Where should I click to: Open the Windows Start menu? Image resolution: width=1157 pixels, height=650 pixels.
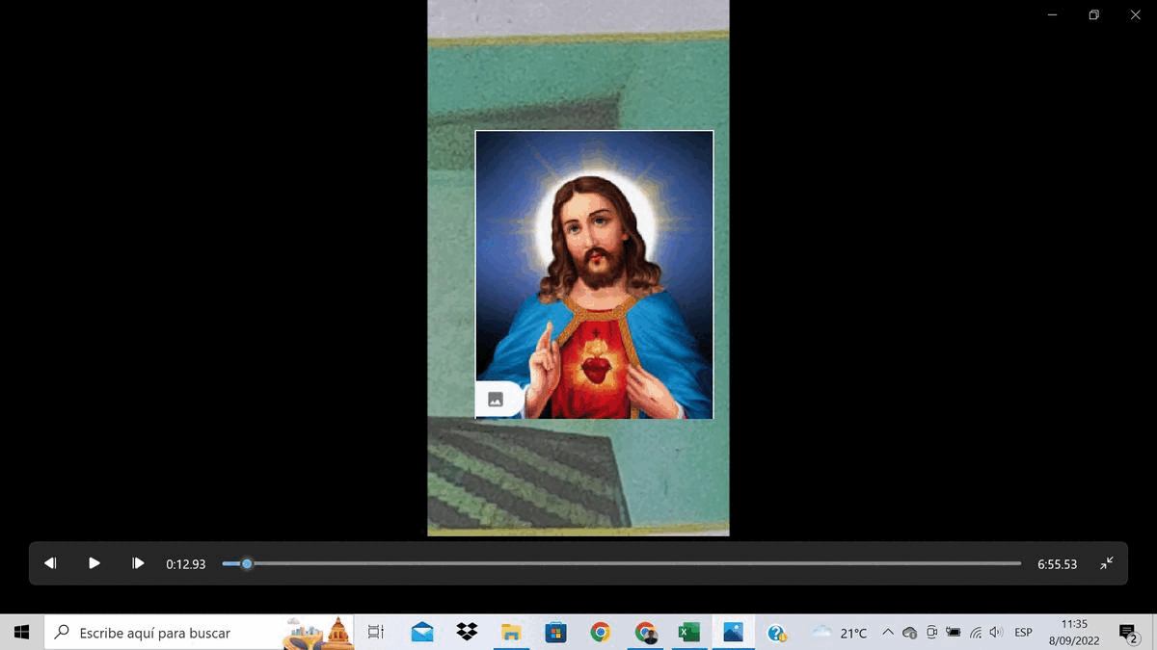(x=21, y=633)
